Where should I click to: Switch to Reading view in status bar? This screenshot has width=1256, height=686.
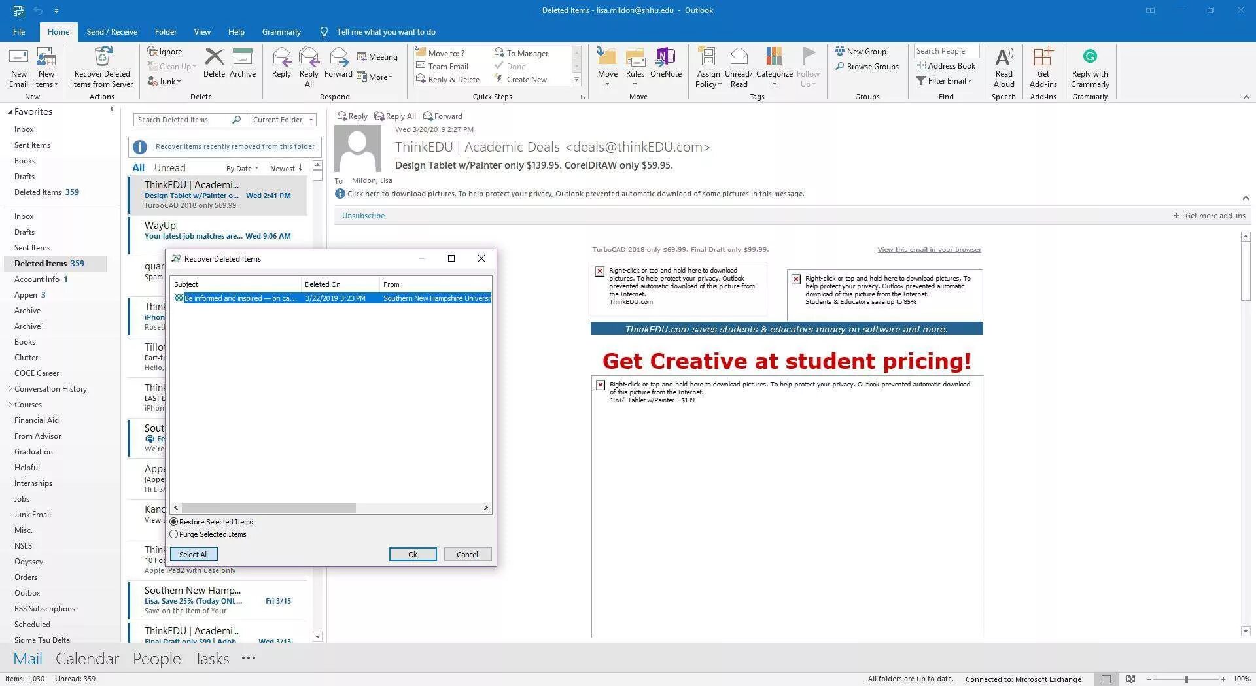[1130, 679]
